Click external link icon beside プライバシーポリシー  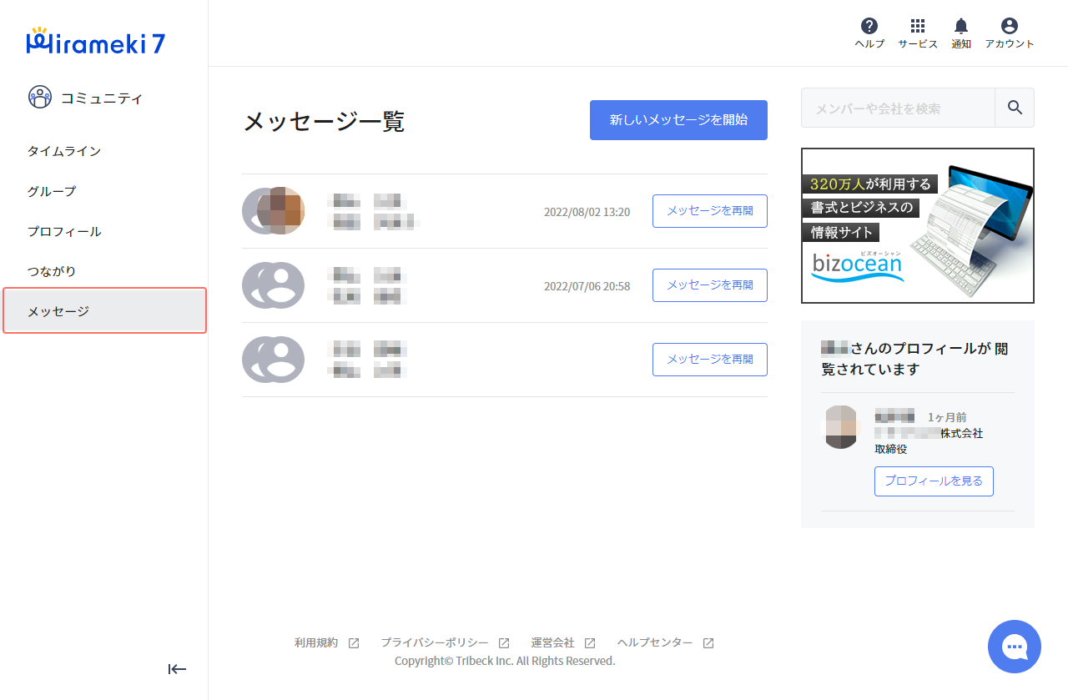(504, 643)
